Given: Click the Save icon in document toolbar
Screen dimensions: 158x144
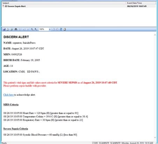Looking at the screenshot, I should (x=4, y=29).
